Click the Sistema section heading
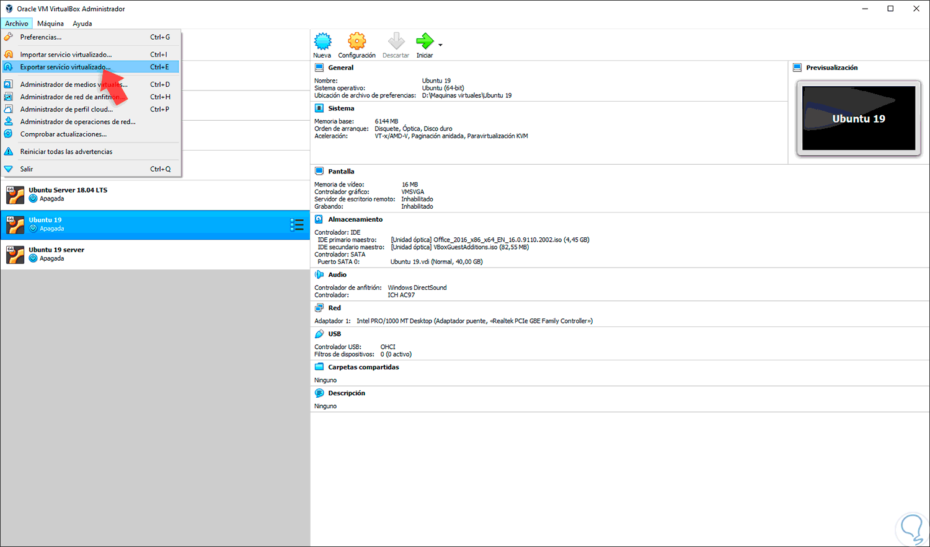Viewport: 930px width, 547px height. [341, 108]
